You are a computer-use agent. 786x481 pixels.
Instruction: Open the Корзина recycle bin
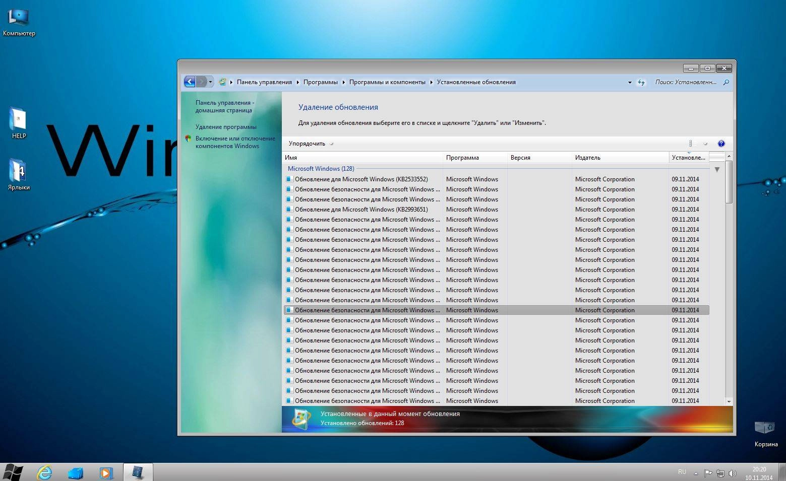pyautogui.click(x=766, y=433)
